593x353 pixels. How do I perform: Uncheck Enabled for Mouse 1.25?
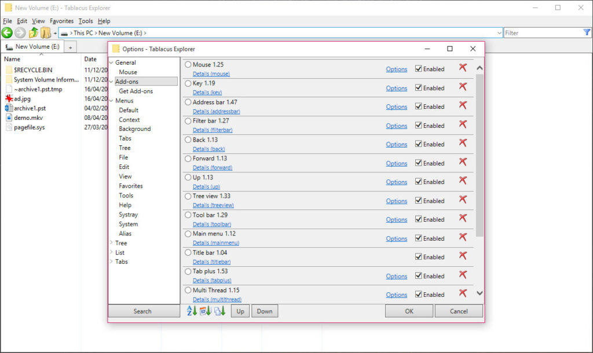pos(418,69)
